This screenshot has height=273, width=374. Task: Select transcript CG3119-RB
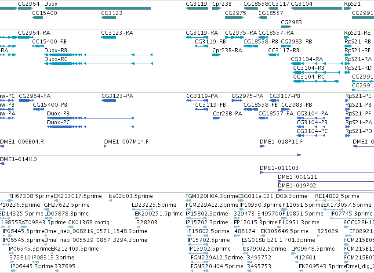(x=202, y=46)
